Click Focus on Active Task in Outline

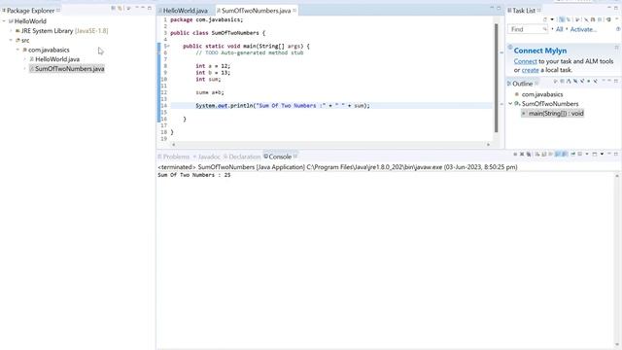point(555,81)
